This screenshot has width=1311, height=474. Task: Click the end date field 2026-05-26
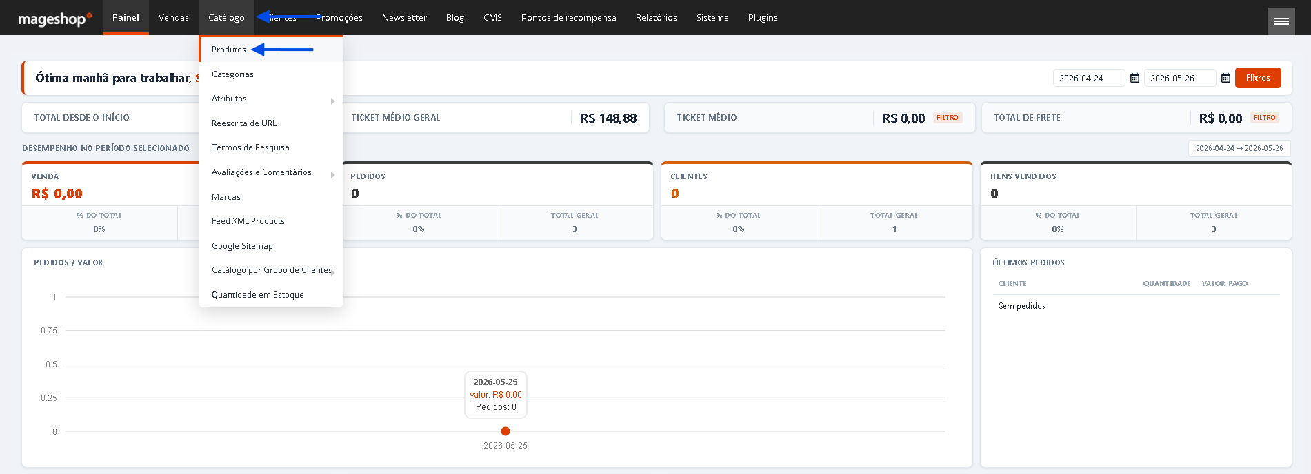(x=1180, y=78)
